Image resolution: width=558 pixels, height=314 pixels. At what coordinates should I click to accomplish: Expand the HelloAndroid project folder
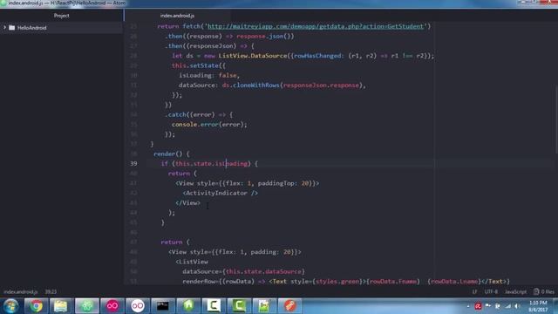click(5, 27)
